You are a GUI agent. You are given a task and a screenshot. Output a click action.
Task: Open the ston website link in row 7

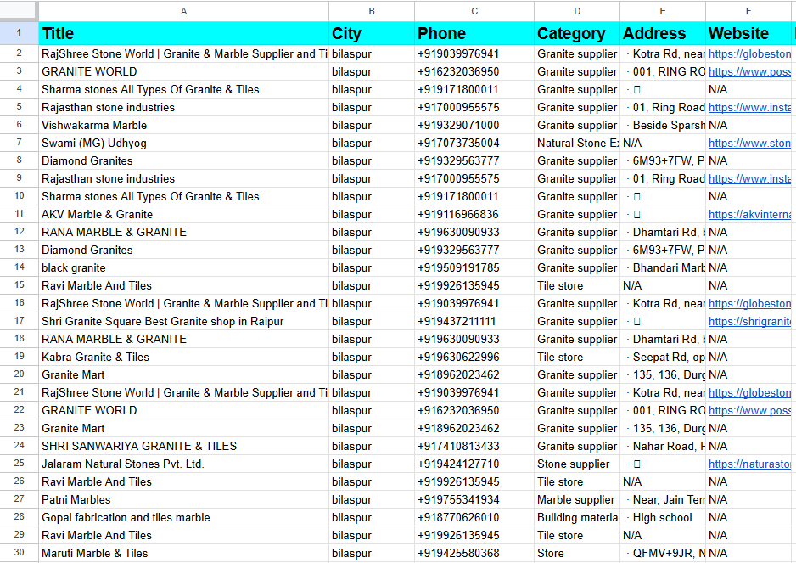tap(749, 144)
